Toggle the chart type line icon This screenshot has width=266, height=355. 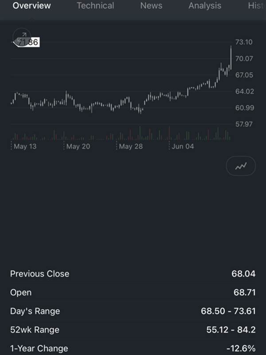tap(241, 166)
